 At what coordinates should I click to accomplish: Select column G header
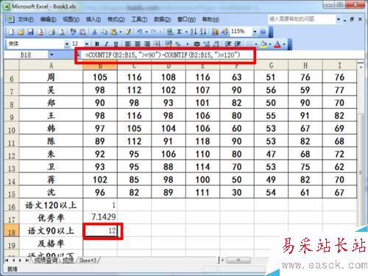271,66
